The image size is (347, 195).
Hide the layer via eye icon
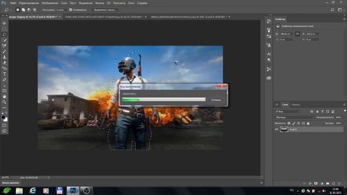(x=277, y=129)
